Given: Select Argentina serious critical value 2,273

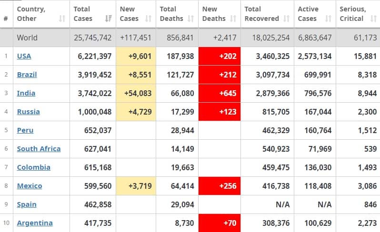Looking at the screenshot, I should 368,223.
